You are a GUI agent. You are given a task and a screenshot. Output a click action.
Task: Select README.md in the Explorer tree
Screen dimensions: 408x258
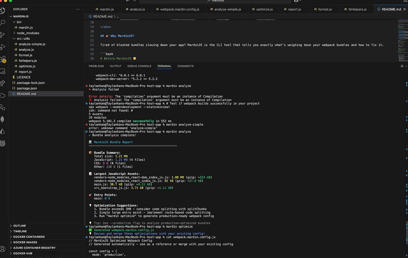[x=46, y=94]
